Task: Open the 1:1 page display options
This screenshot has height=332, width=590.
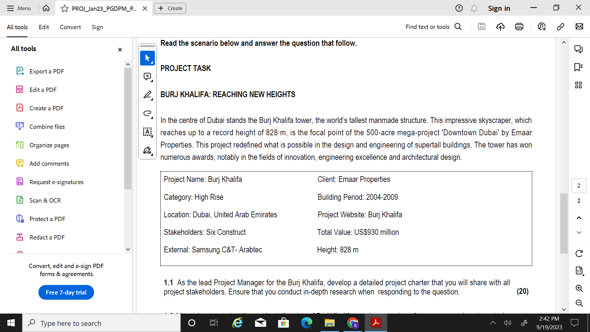Action: tap(579, 271)
